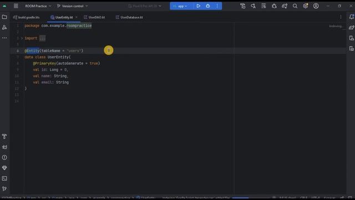Open the Terminal tool window
The image size is (355, 200).
coord(4,178)
